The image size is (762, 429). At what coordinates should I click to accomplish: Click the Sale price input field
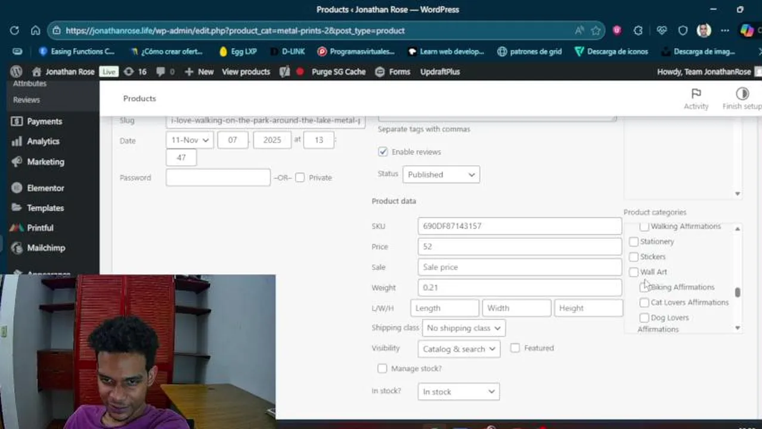[x=520, y=267]
